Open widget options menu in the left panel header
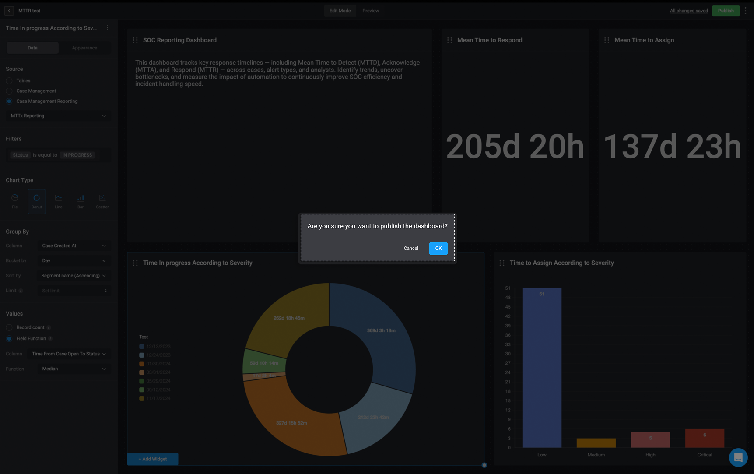 tap(107, 28)
